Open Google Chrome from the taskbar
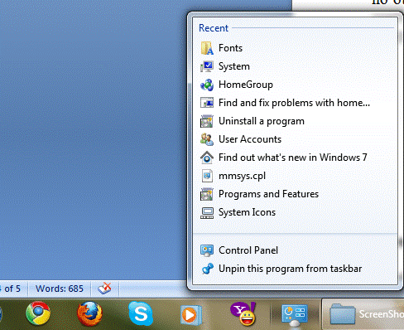Image resolution: width=404 pixels, height=330 pixels. click(x=38, y=313)
